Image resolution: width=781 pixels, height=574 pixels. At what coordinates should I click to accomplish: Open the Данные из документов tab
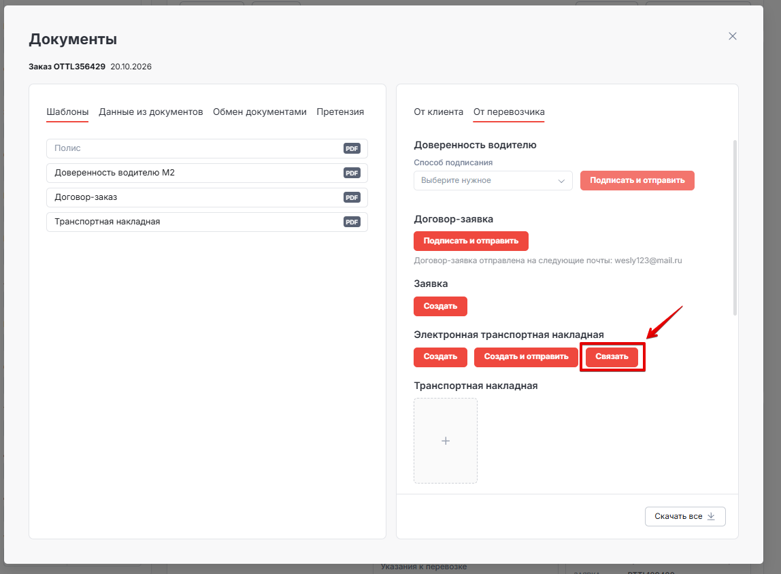pos(151,112)
